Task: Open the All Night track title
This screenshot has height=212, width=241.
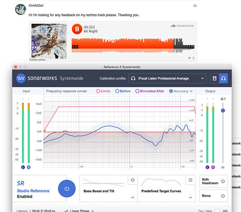Action: (x=91, y=31)
